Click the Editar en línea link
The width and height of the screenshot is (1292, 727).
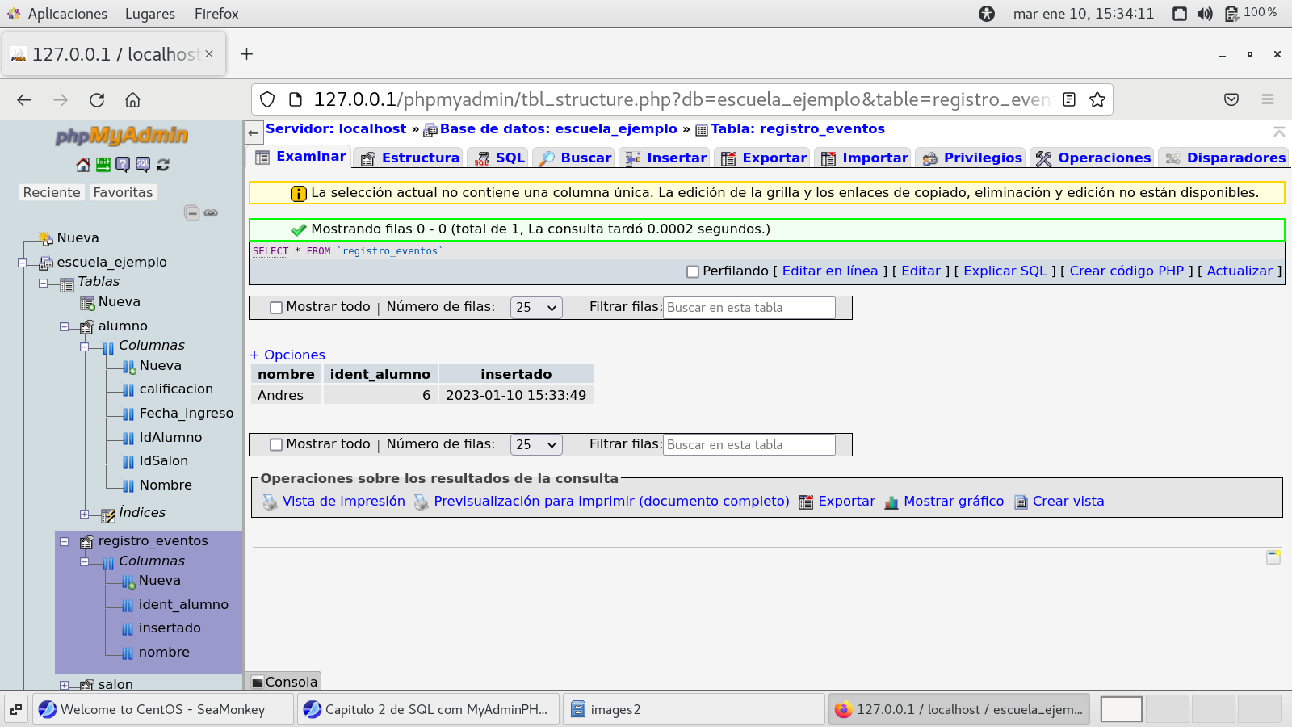(829, 271)
